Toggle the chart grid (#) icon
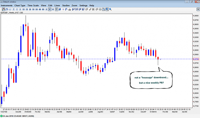The height and width of the screenshot is (118, 200). click(x=60, y=9)
